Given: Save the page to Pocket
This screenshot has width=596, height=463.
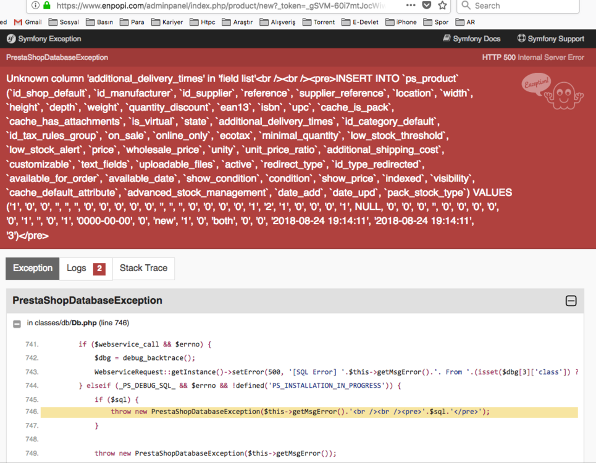Looking at the screenshot, I should pyautogui.click(x=426, y=6).
